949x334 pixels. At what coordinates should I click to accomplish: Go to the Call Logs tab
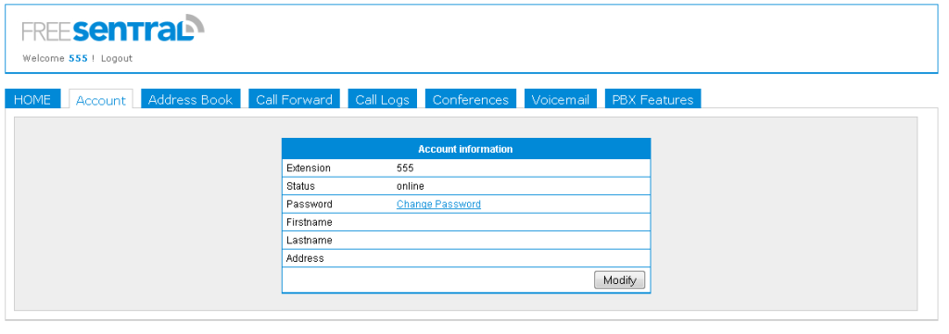tap(383, 100)
